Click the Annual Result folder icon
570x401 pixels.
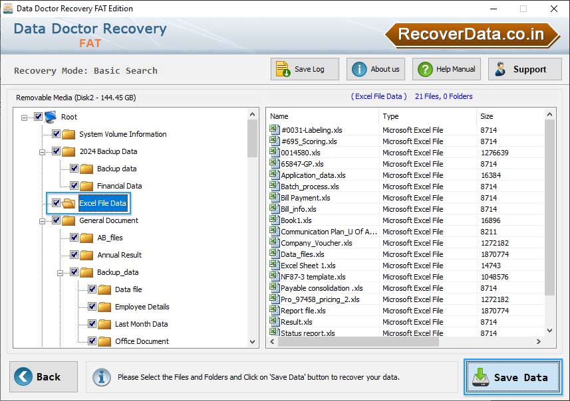tap(86, 255)
